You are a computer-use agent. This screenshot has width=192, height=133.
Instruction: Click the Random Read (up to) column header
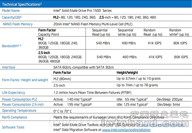click(x=153, y=32)
